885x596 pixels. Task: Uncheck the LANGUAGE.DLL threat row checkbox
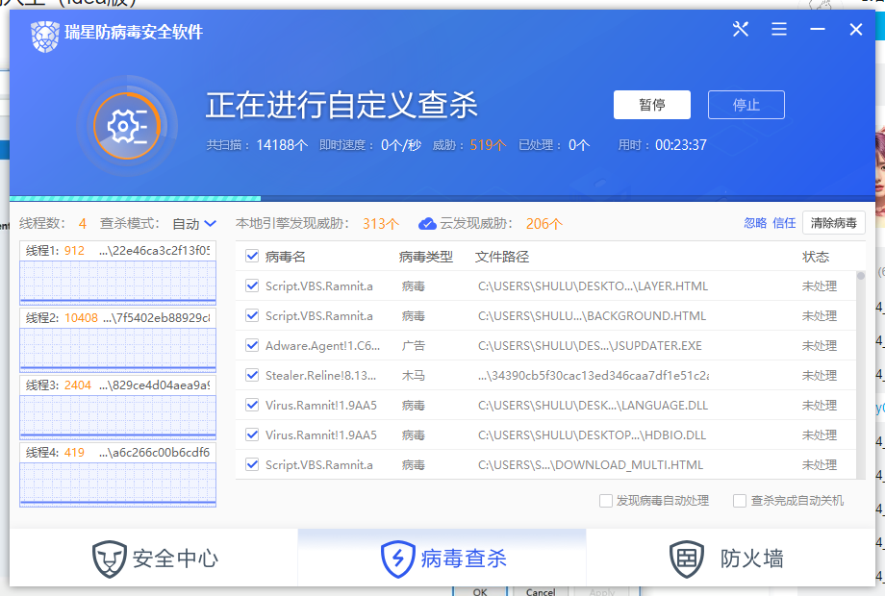[x=252, y=405]
